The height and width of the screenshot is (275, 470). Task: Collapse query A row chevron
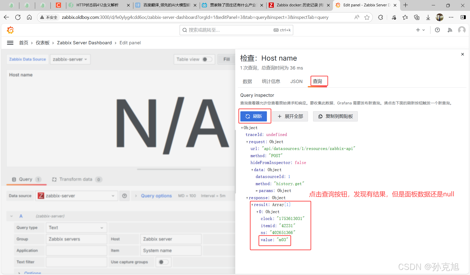point(11,216)
